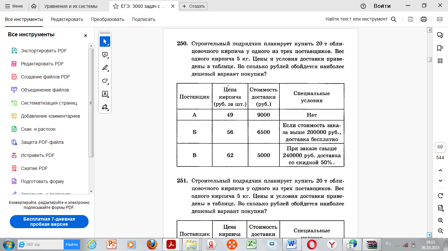
Task: Select the freehand Draw lasso tool
Action: 105,81
